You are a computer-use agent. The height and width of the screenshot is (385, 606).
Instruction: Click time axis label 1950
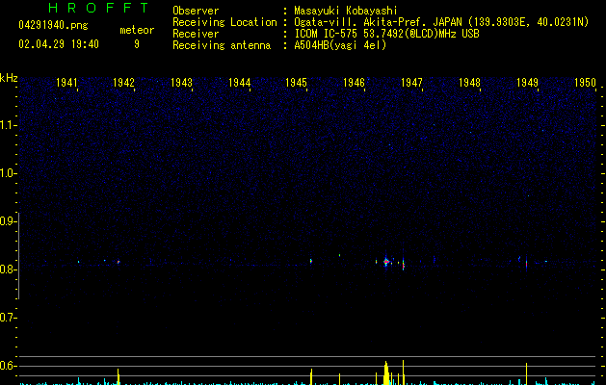click(585, 83)
